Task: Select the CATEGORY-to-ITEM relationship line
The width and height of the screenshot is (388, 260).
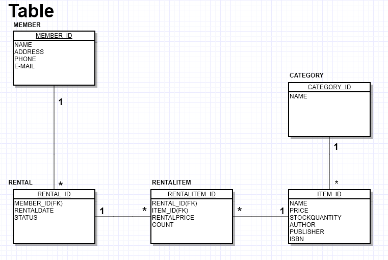Action: [329, 163]
